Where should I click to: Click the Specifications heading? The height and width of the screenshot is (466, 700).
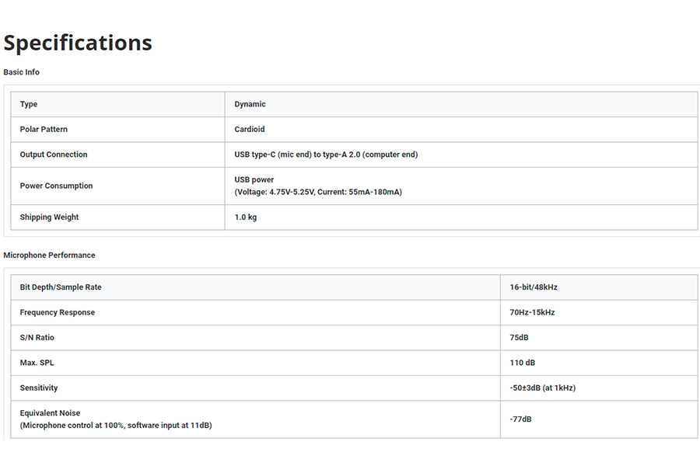click(78, 43)
